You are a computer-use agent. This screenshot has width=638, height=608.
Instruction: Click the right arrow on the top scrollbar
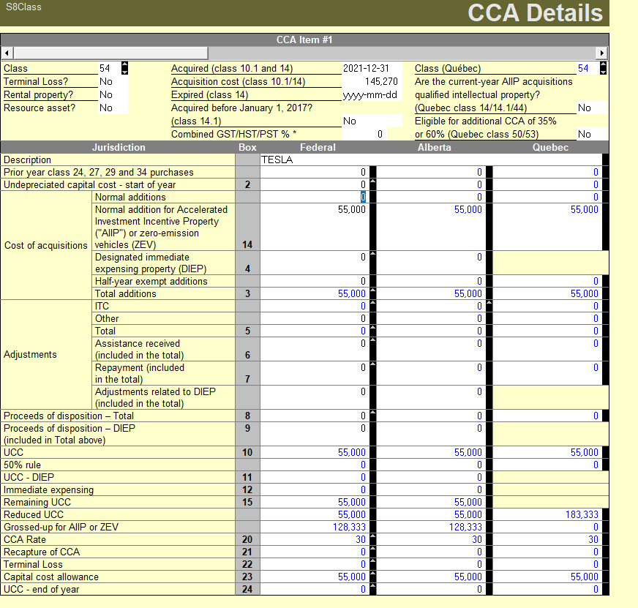coord(601,53)
